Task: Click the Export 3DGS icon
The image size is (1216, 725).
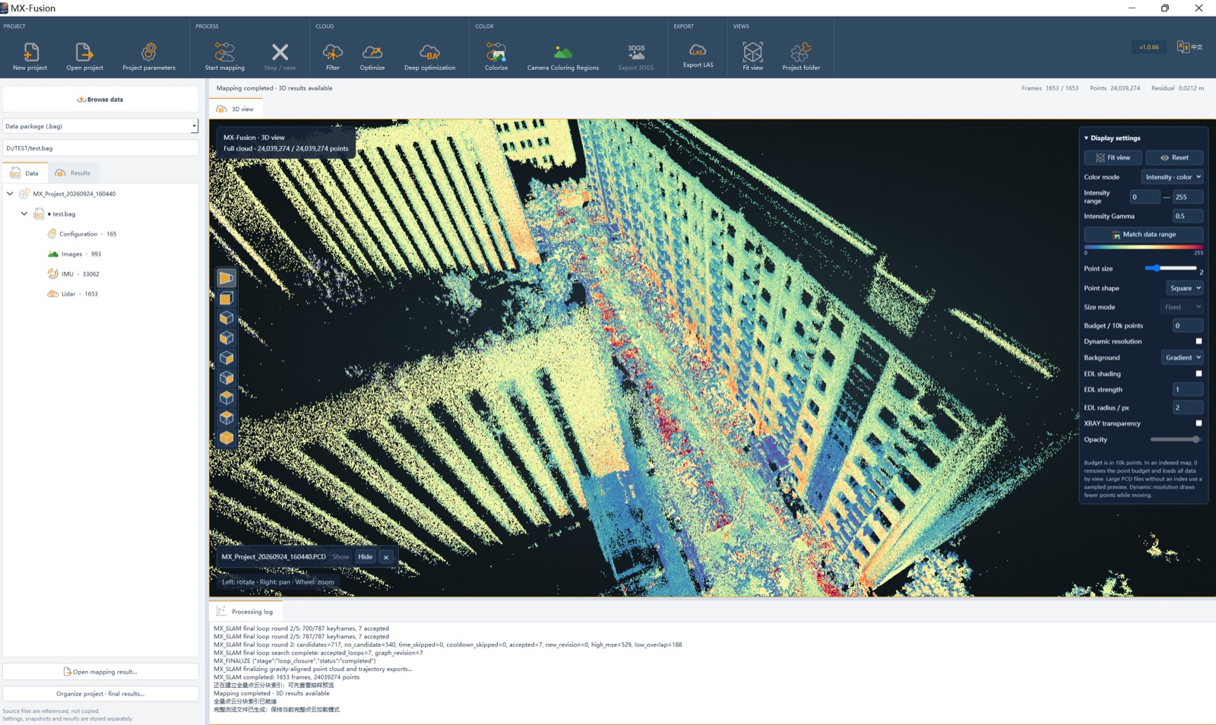Action: point(636,52)
